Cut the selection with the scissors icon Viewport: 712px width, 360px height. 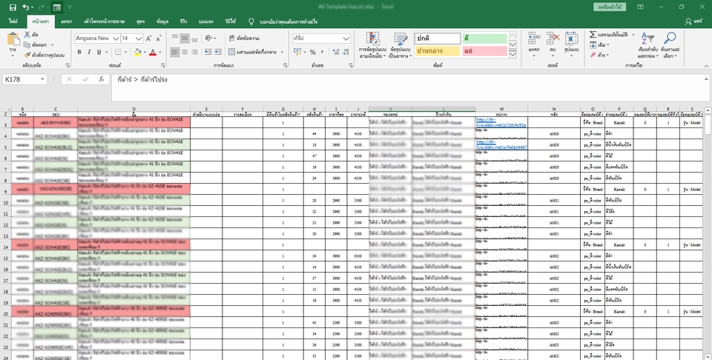pyautogui.click(x=27, y=35)
